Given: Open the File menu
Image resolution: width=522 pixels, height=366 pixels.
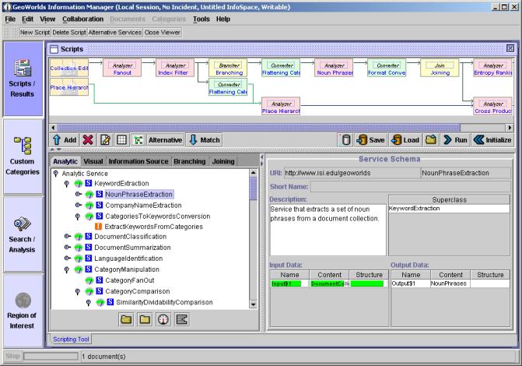Looking at the screenshot, I should coord(10,19).
